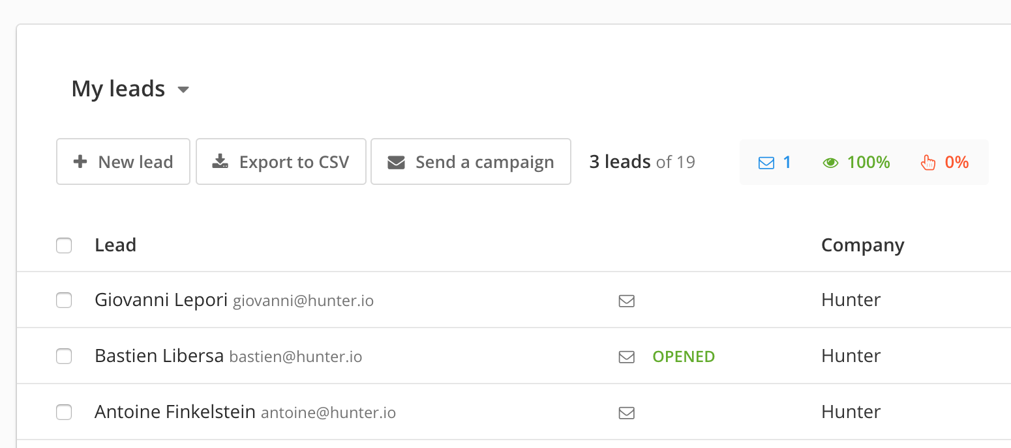This screenshot has width=1011, height=448.
Task: Click the plus icon in New lead
Action: [x=80, y=161]
